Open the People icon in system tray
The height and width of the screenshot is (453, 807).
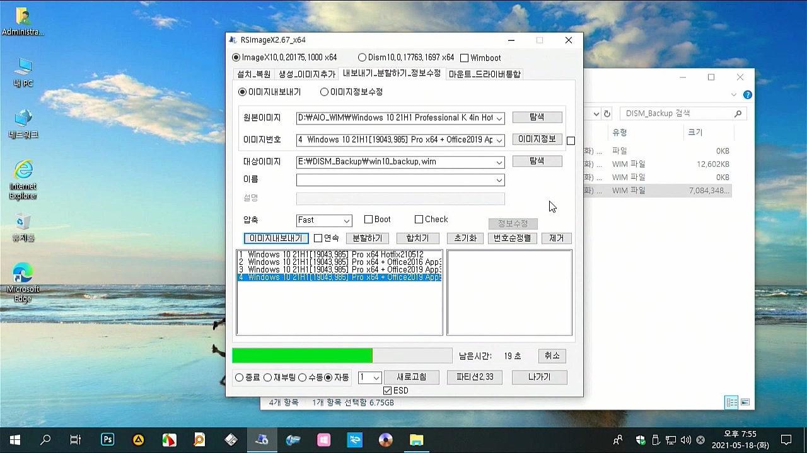[x=618, y=440]
